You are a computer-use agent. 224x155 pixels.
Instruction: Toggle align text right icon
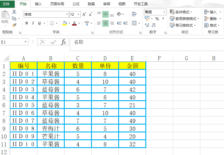tap(112, 23)
